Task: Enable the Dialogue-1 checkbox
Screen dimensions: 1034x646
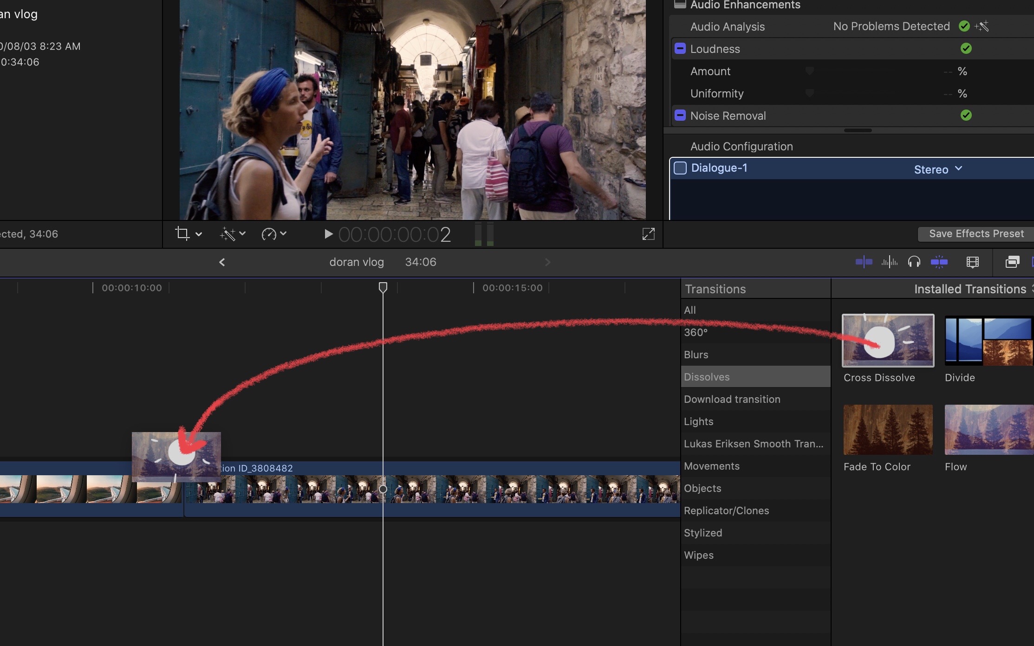Action: click(x=680, y=168)
